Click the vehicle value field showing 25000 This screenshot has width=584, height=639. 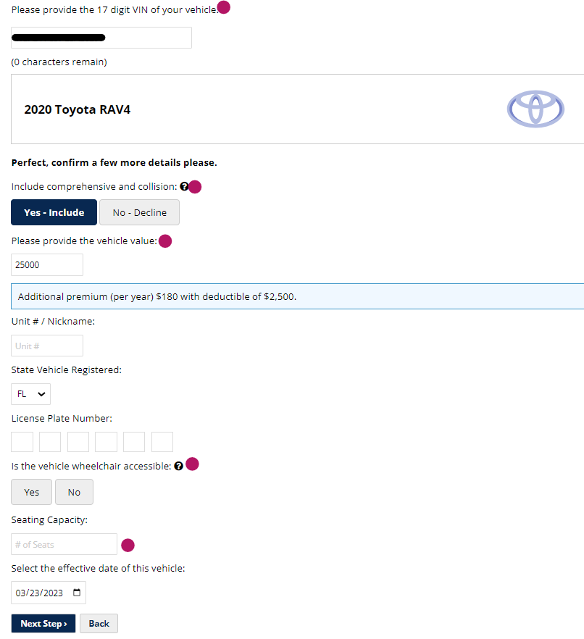47,264
